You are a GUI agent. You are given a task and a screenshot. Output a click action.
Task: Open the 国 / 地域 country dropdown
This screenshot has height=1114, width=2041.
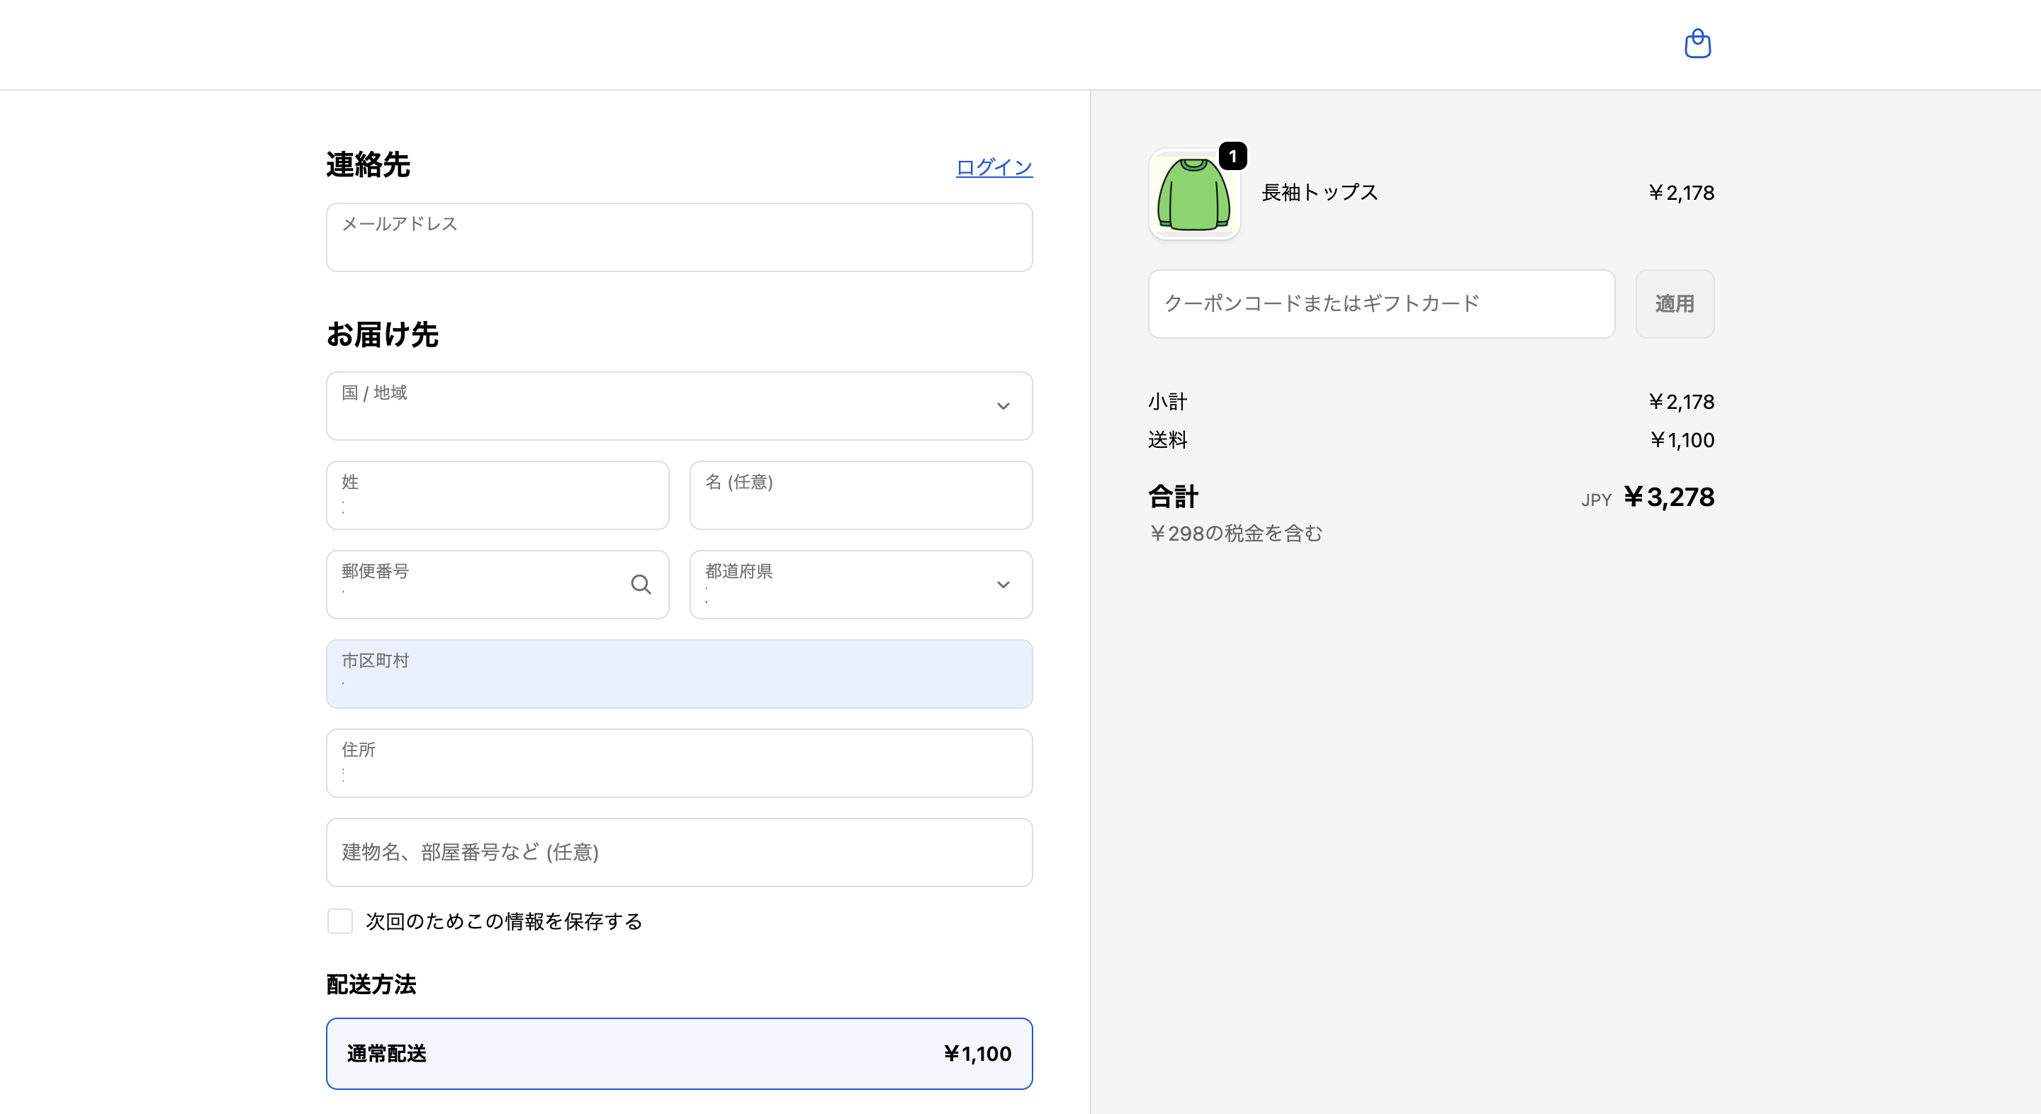click(679, 407)
